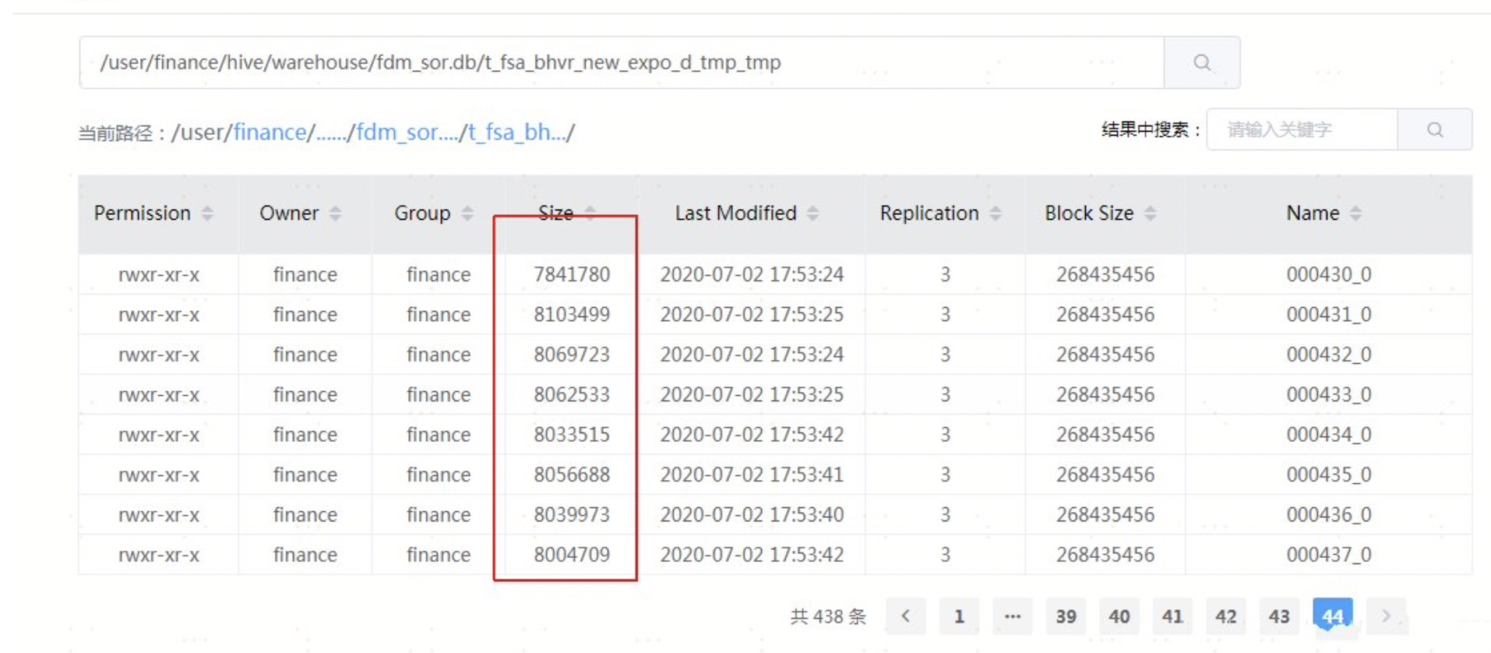Open the finance breadcrumb link

point(270,132)
